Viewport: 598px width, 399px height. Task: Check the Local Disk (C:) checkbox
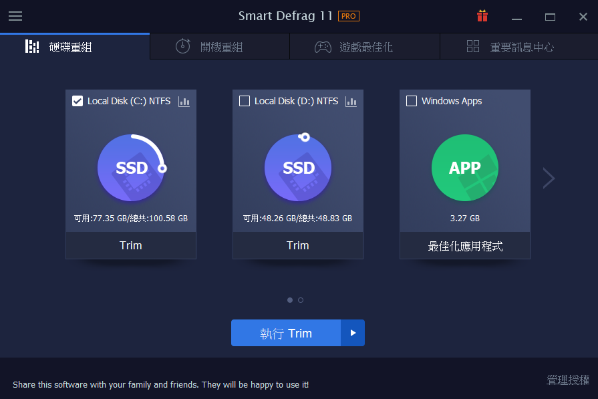click(x=78, y=101)
